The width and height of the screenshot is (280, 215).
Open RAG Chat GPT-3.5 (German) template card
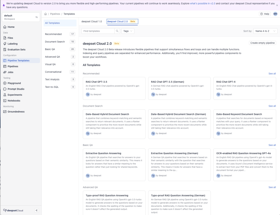(x=179, y=88)
